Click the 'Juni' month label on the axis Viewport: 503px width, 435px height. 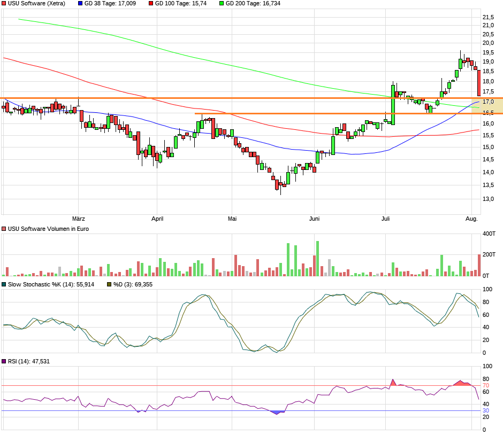coord(315,219)
